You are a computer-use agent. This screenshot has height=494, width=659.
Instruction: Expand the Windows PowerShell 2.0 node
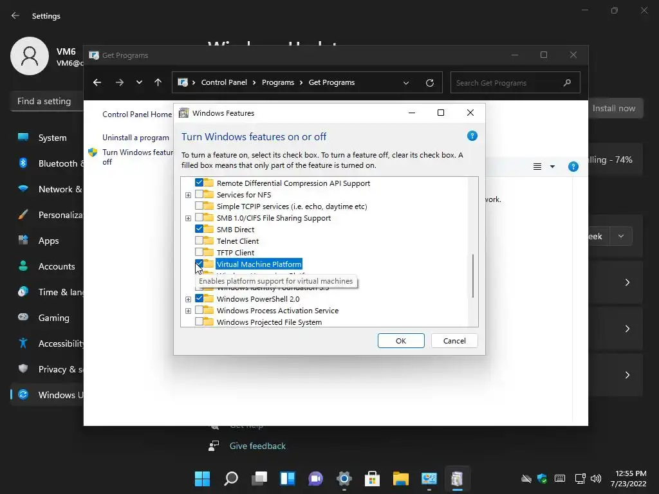pyautogui.click(x=188, y=299)
